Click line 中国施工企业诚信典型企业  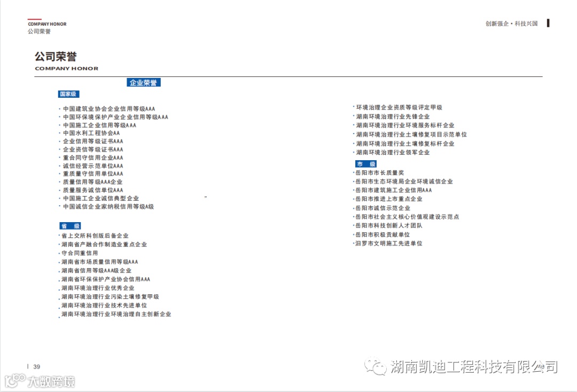(101, 198)
